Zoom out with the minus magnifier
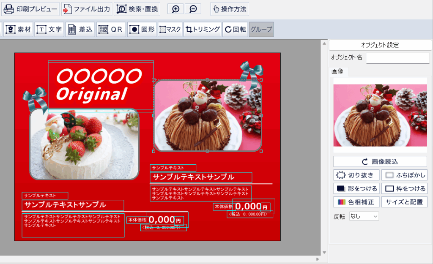The width and height of the screenshot is (433, 264). (193, 9)
